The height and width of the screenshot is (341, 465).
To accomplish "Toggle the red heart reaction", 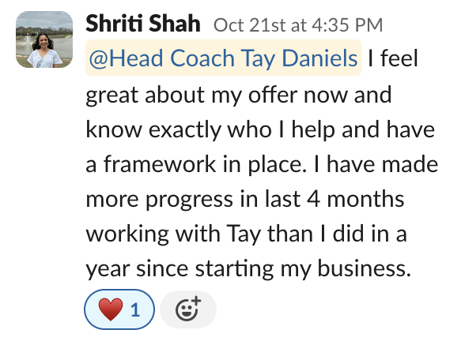I will [x=119, y=309].
